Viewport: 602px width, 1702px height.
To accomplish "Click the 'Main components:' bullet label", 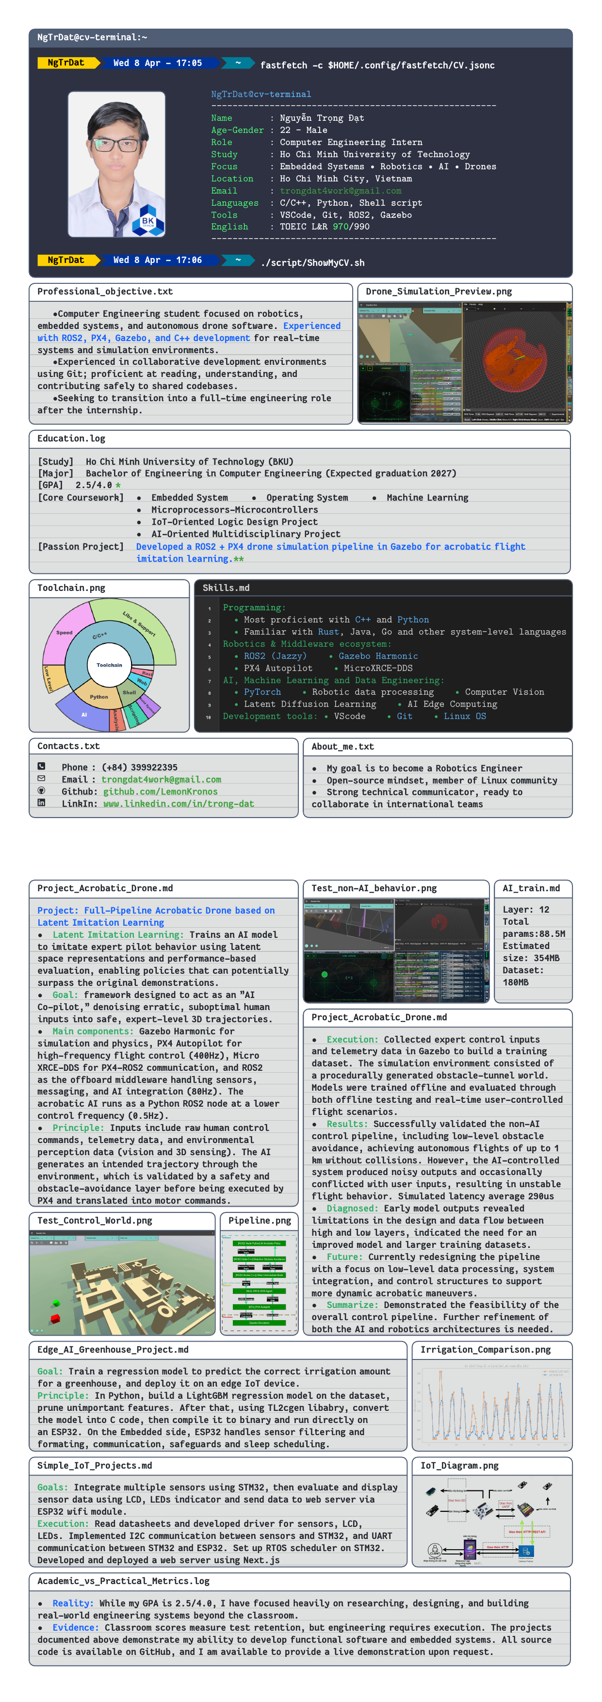I will [x=93, y=1031].
